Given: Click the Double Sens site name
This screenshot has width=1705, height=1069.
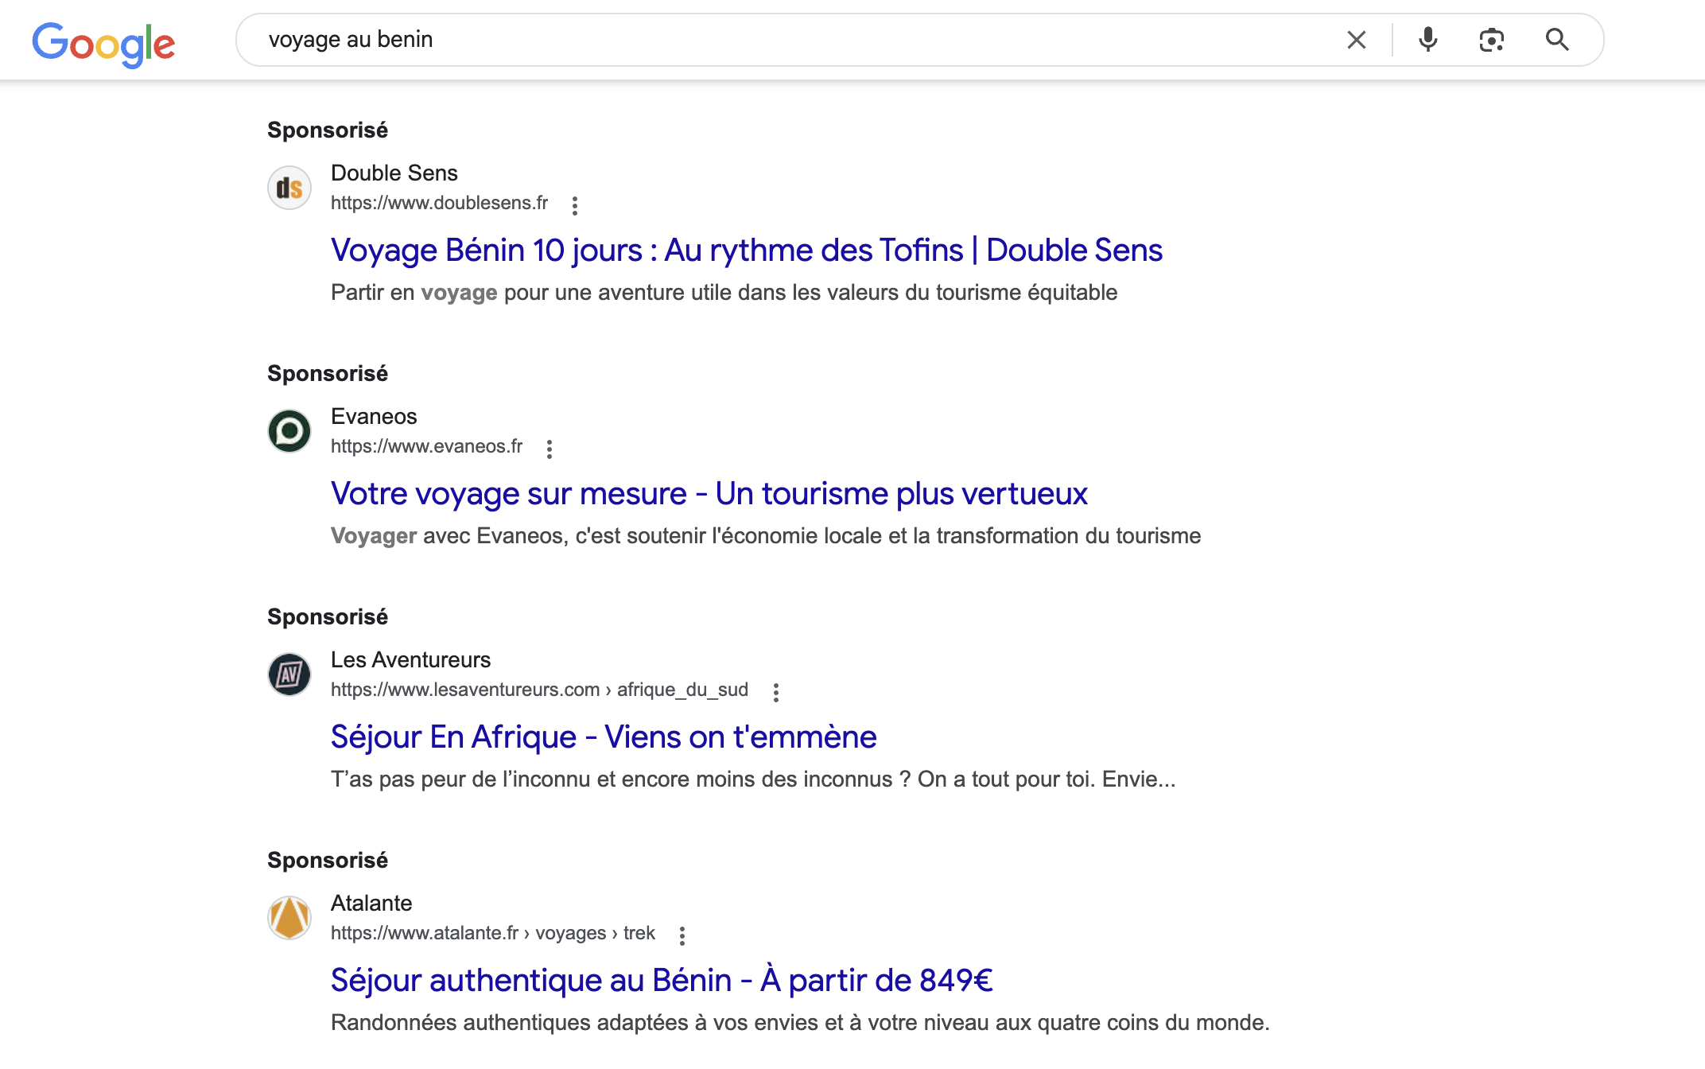Looking at the screenshot, I should pyautogui.click(x=394, y=173).
